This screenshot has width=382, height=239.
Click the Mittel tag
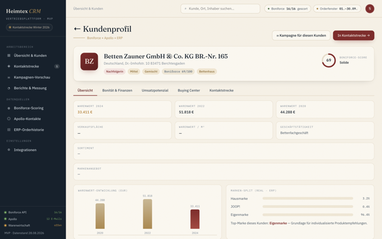134,72
